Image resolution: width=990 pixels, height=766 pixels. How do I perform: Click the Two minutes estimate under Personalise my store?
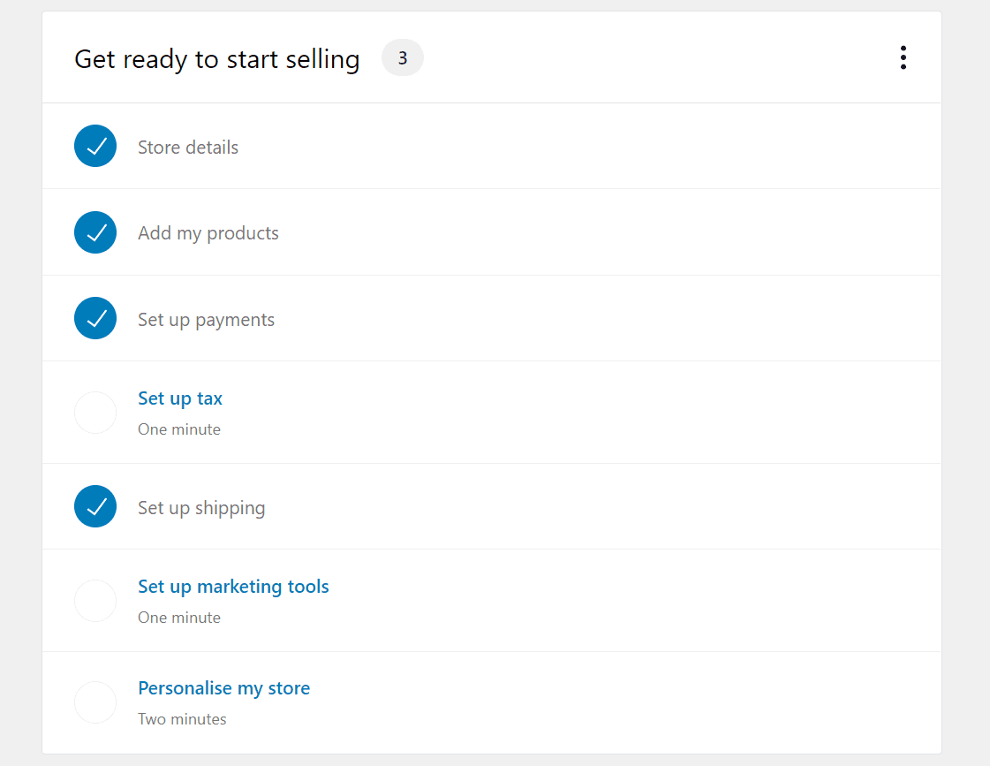[x=182, y=718]
